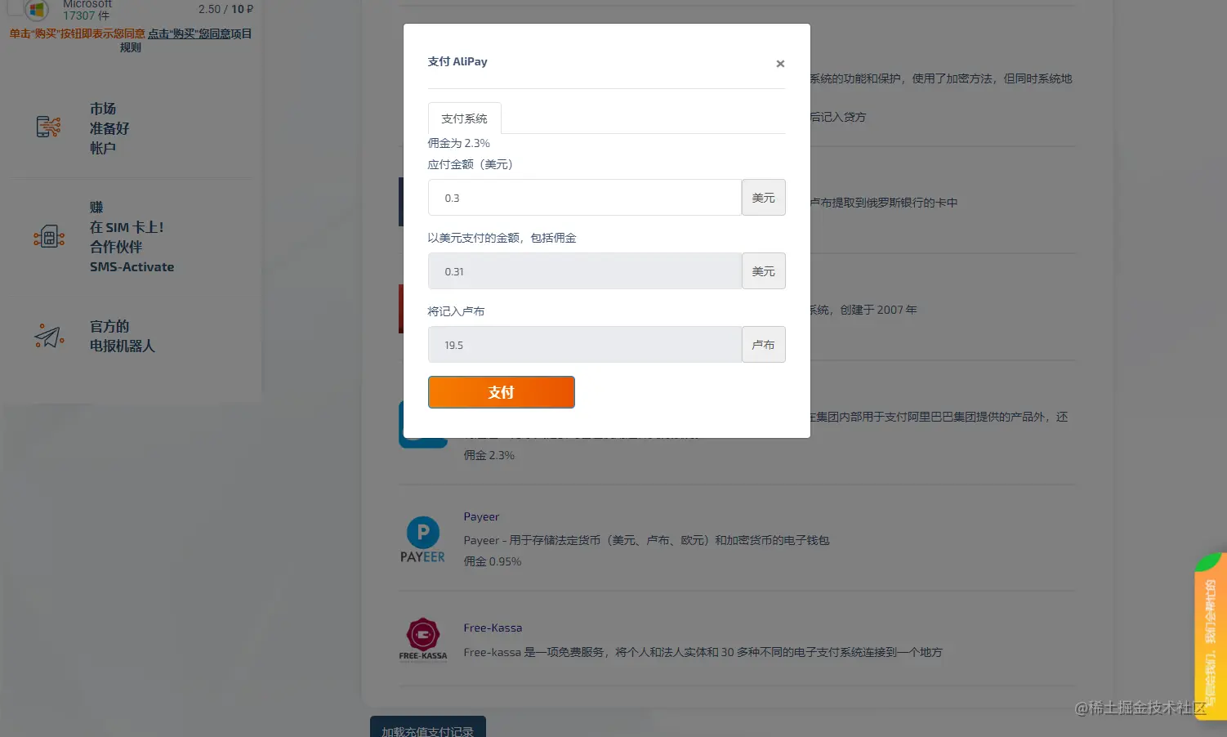Open 官方的 电报机器人 link
Image resolution: width=1227 pixels, height=737 pixels.
point(122,336)
